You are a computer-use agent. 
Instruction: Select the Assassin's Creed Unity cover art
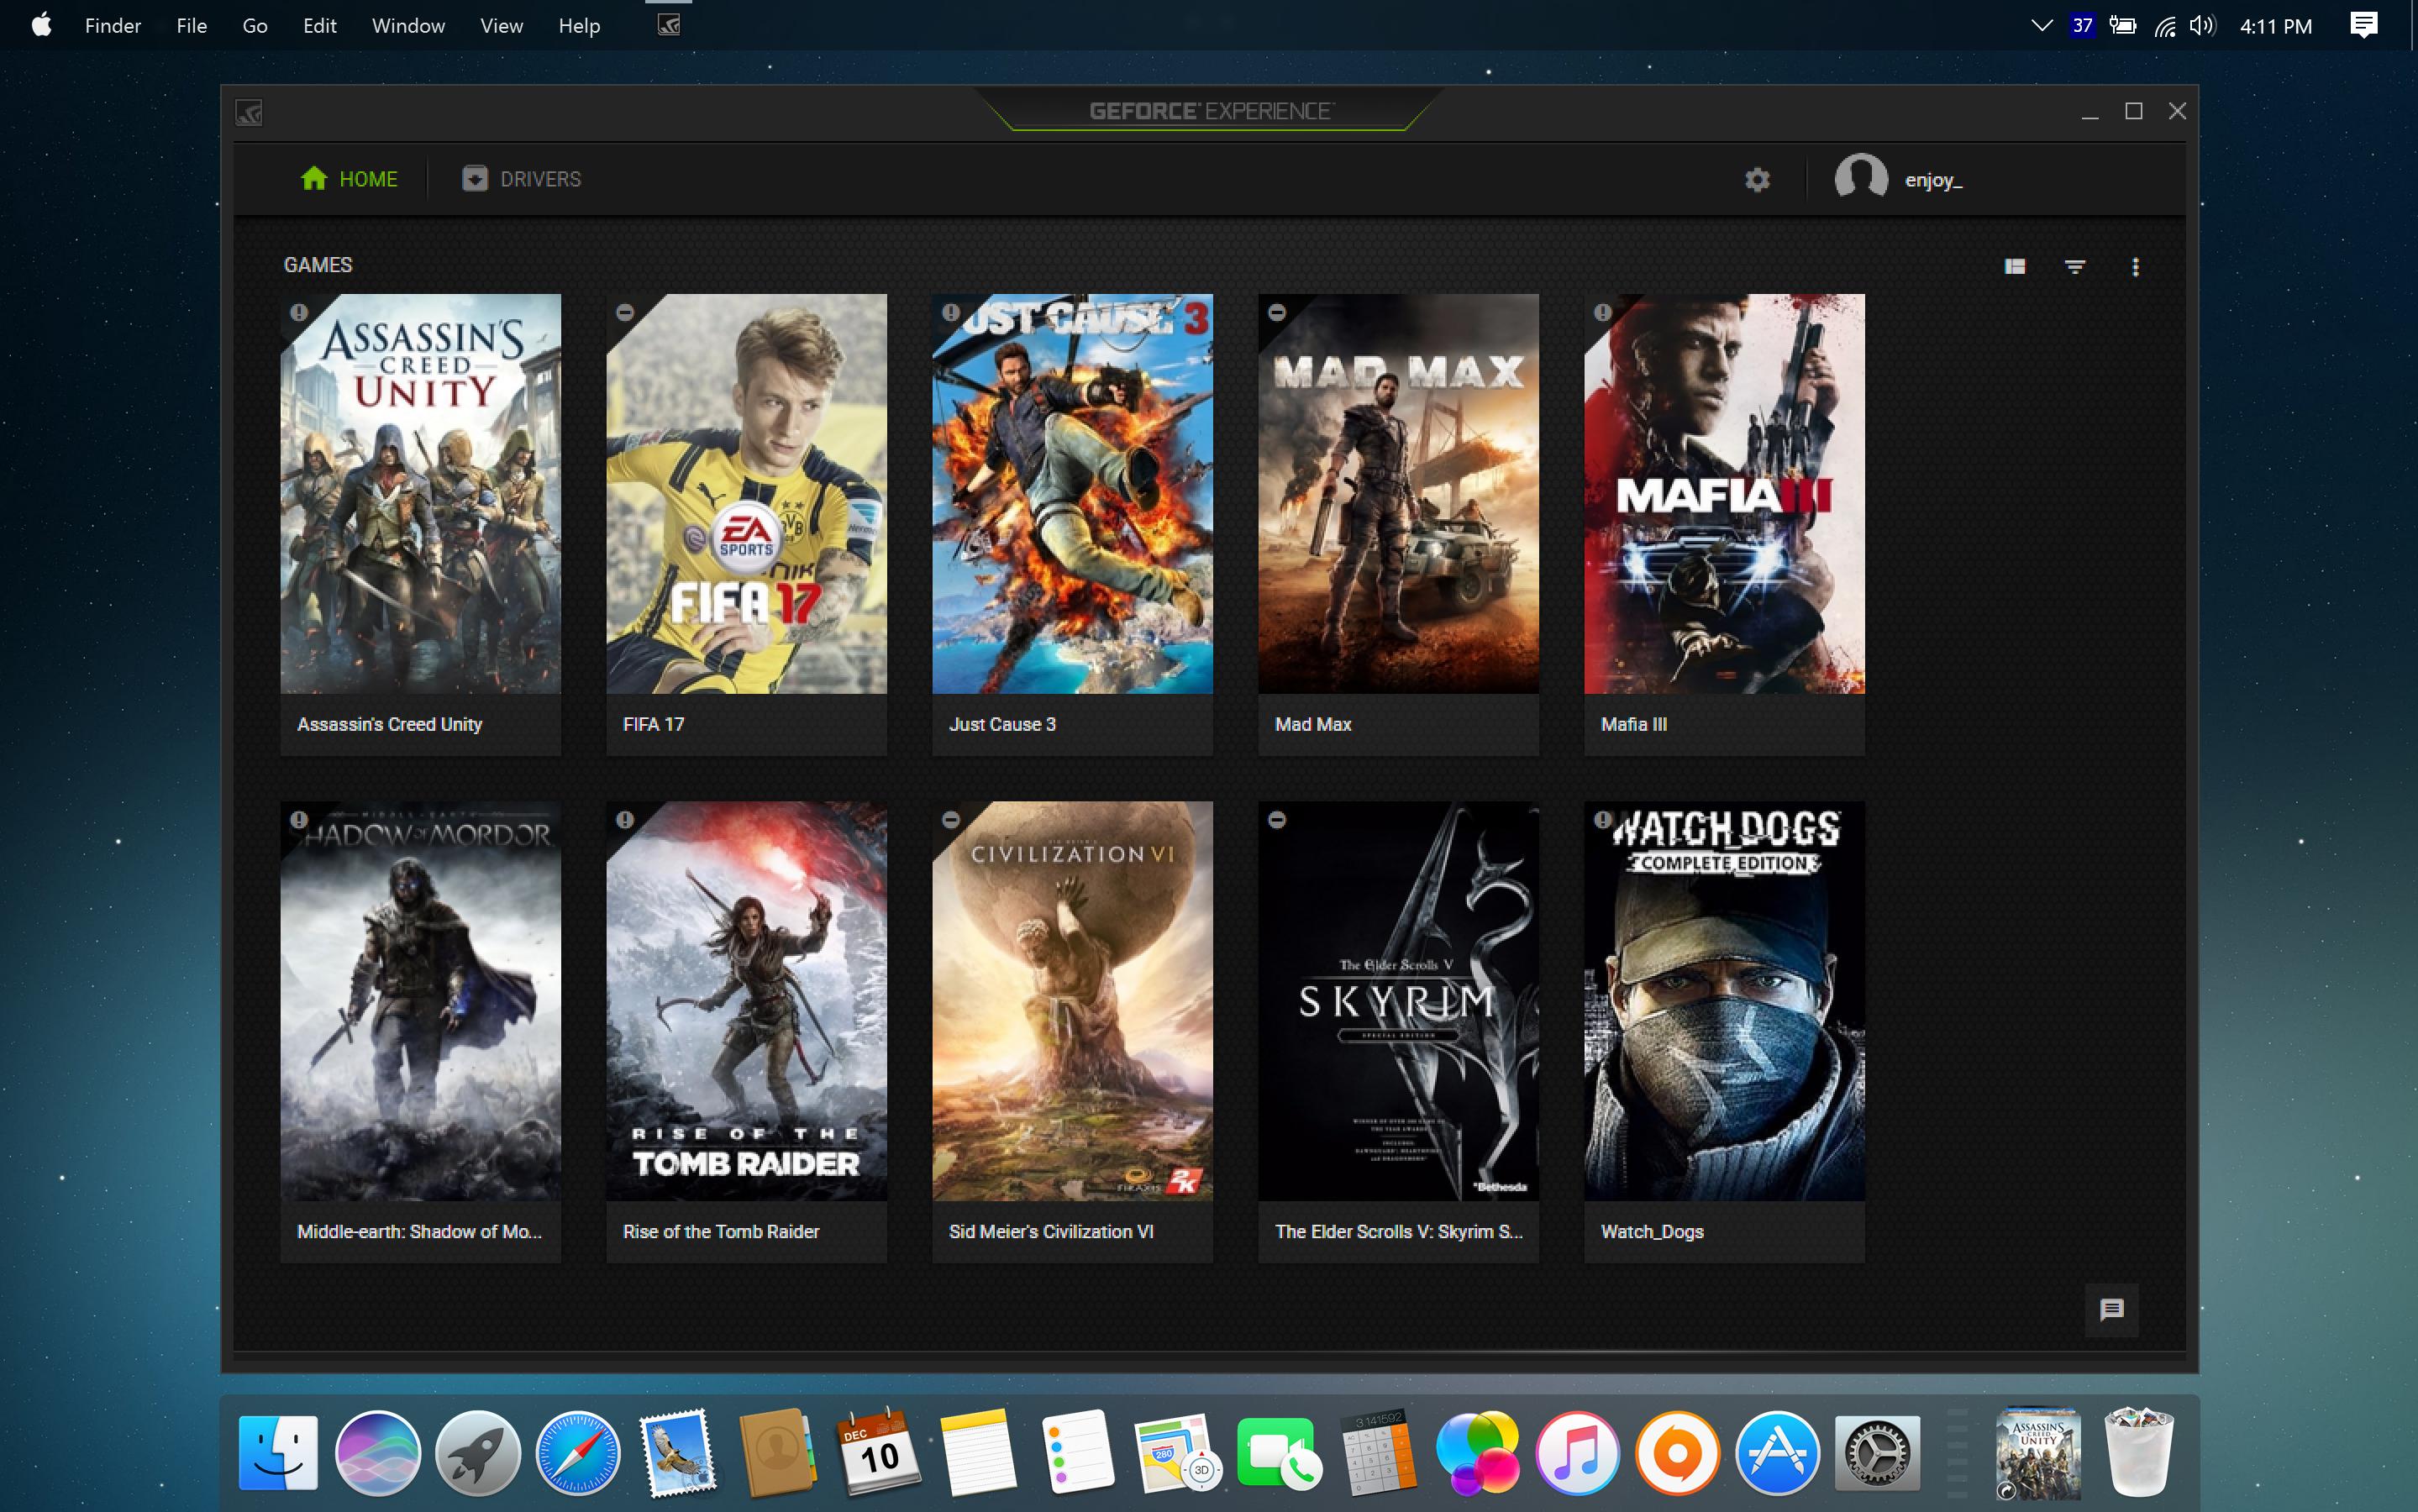421,494
